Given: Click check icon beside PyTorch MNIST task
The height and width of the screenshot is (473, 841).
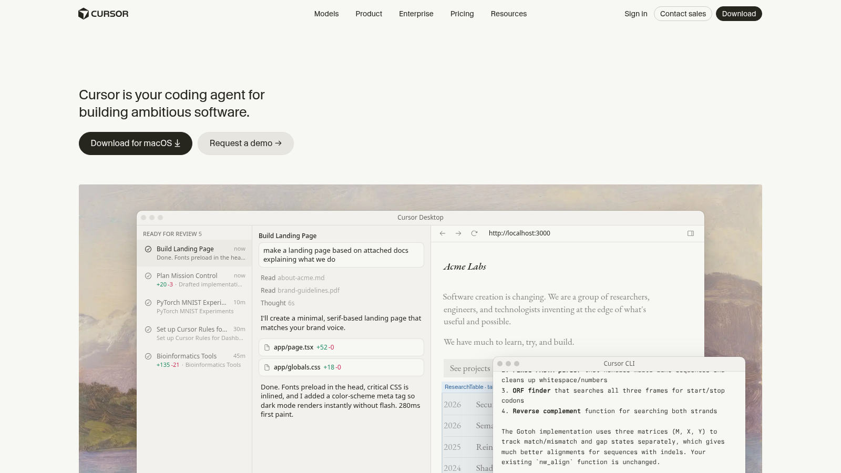Looking at the screenshot, I should coord(148,303).
